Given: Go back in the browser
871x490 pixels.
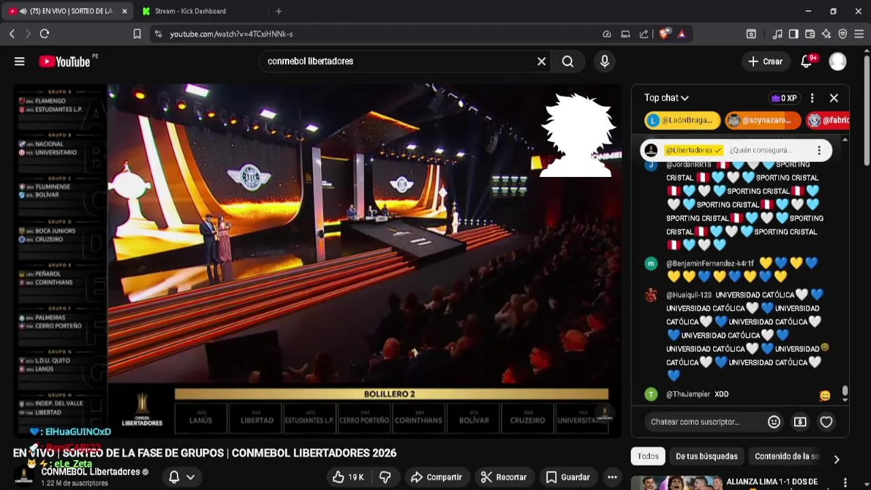Looking at the screenshot, I should tap(12, 33).
